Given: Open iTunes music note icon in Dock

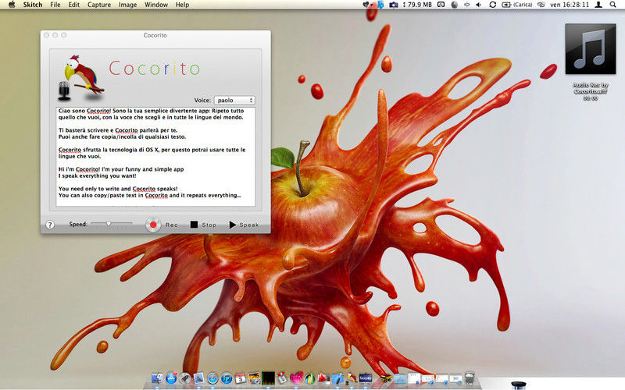Looking at the screenshot, I should click(227, 378).
